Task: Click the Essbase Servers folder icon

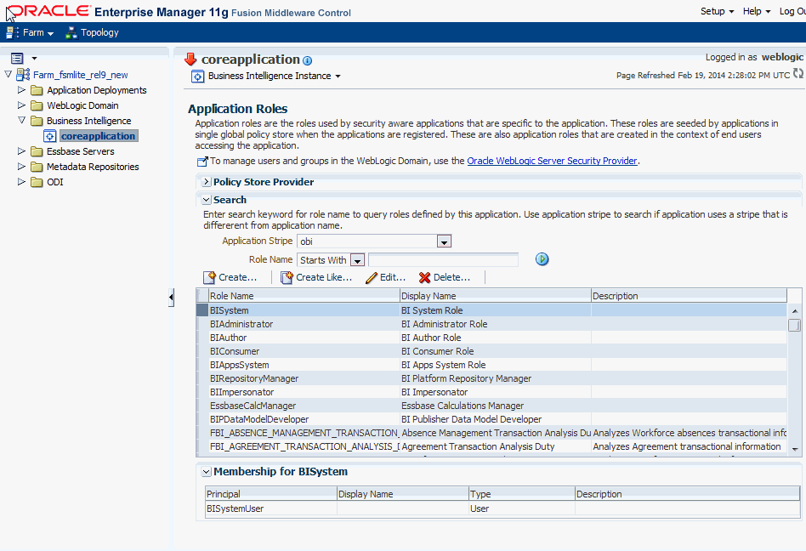Action: (x=37, y=151)
